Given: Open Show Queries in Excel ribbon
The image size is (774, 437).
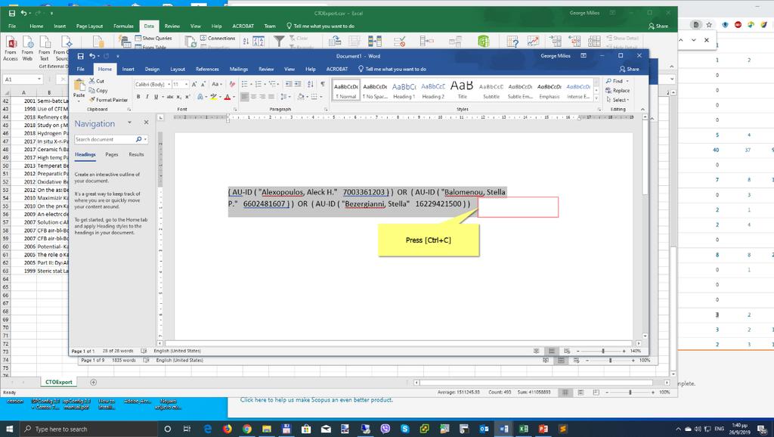Looking at the screenshot, I should pos(153,38).
